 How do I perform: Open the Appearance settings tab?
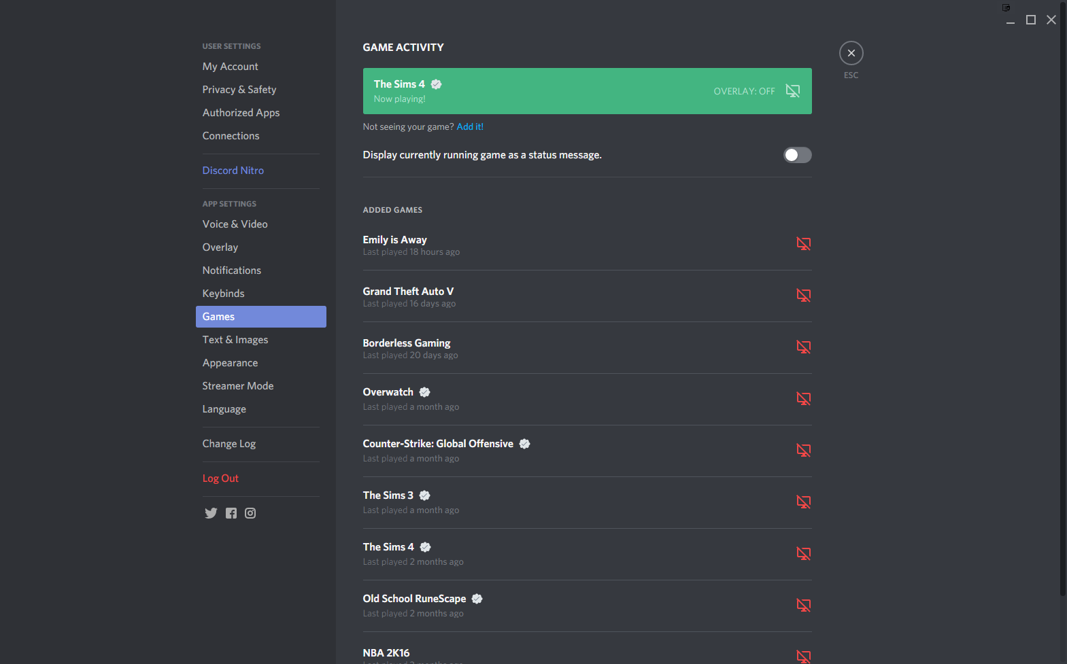230,363
